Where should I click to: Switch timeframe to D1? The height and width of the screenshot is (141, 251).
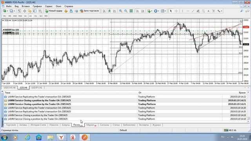click(x=36, y=16)
